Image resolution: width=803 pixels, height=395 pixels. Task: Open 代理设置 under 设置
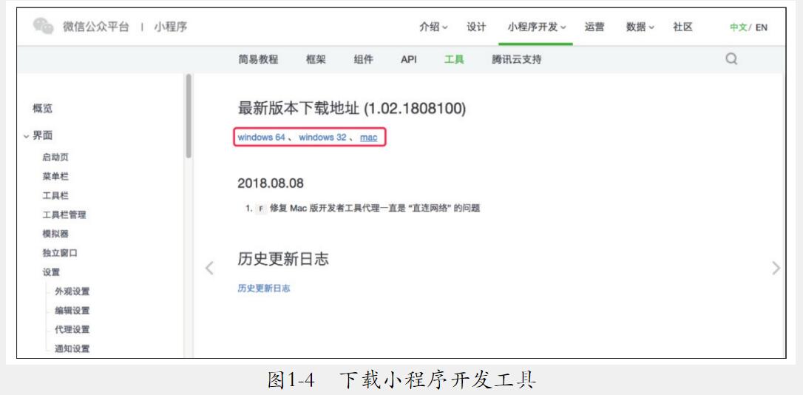tap(72, 329)
